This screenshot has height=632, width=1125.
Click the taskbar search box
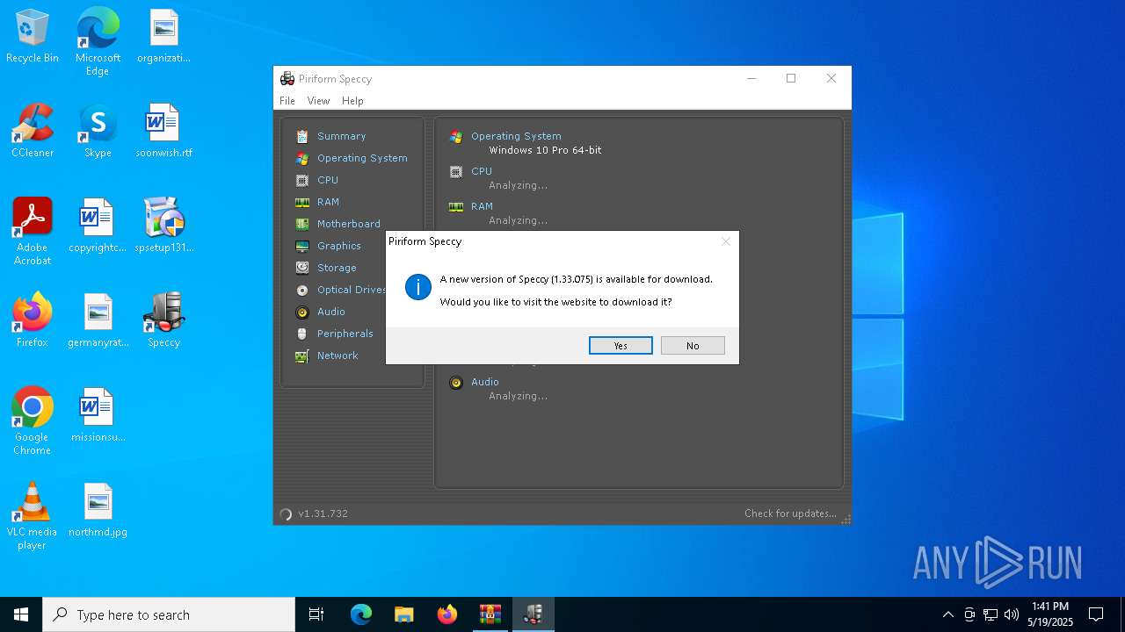coord(169,614)
